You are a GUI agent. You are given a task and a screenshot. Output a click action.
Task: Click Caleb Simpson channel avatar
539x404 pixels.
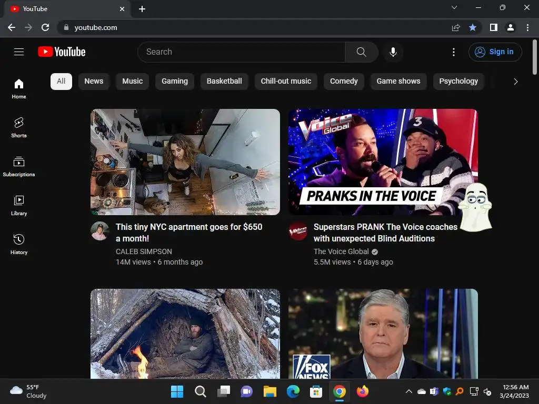pyautogui.click(x=100, y=231)
